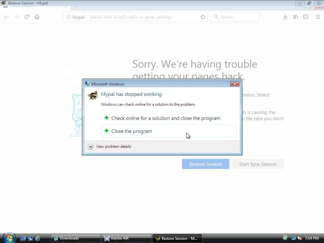
Task: Open the Home page icon
Action: 37,17
